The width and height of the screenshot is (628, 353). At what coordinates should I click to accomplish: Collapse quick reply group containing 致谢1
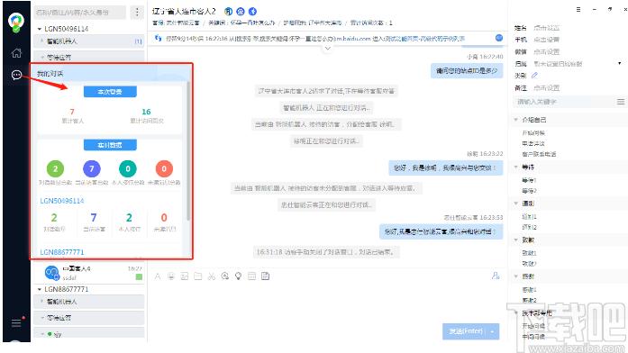[516, 240]
